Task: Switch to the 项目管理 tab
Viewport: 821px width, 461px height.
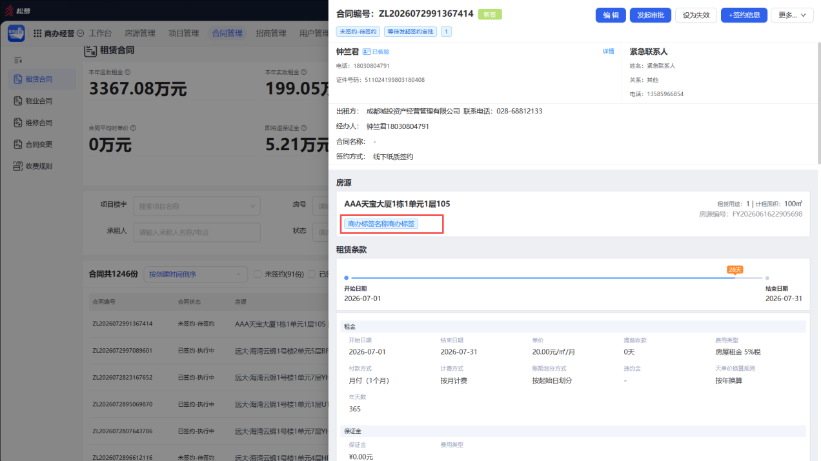Action: (183, 33)
